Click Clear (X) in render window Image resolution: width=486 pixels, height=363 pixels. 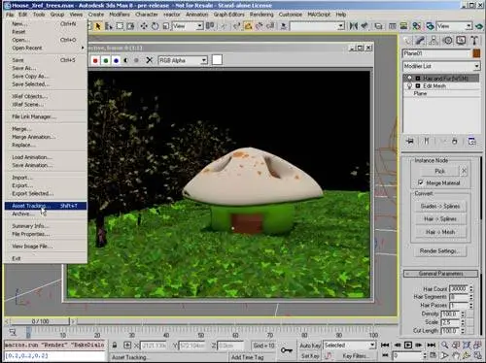click(149, 60)
